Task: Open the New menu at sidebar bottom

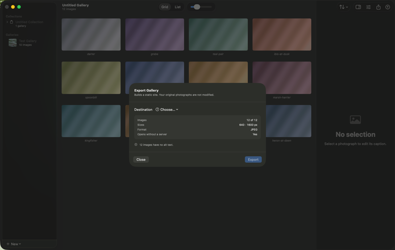Action: pyautogui.click(x=13, y=244)
